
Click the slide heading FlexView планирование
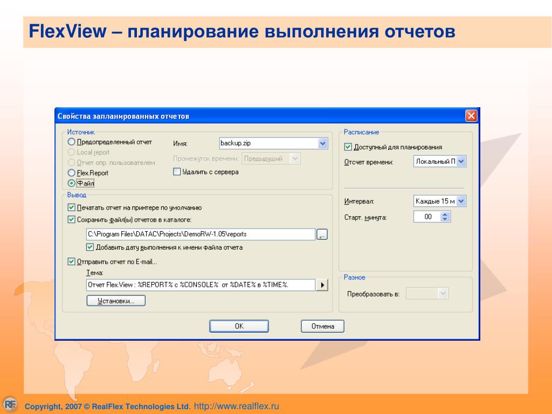tap(242, 31)
